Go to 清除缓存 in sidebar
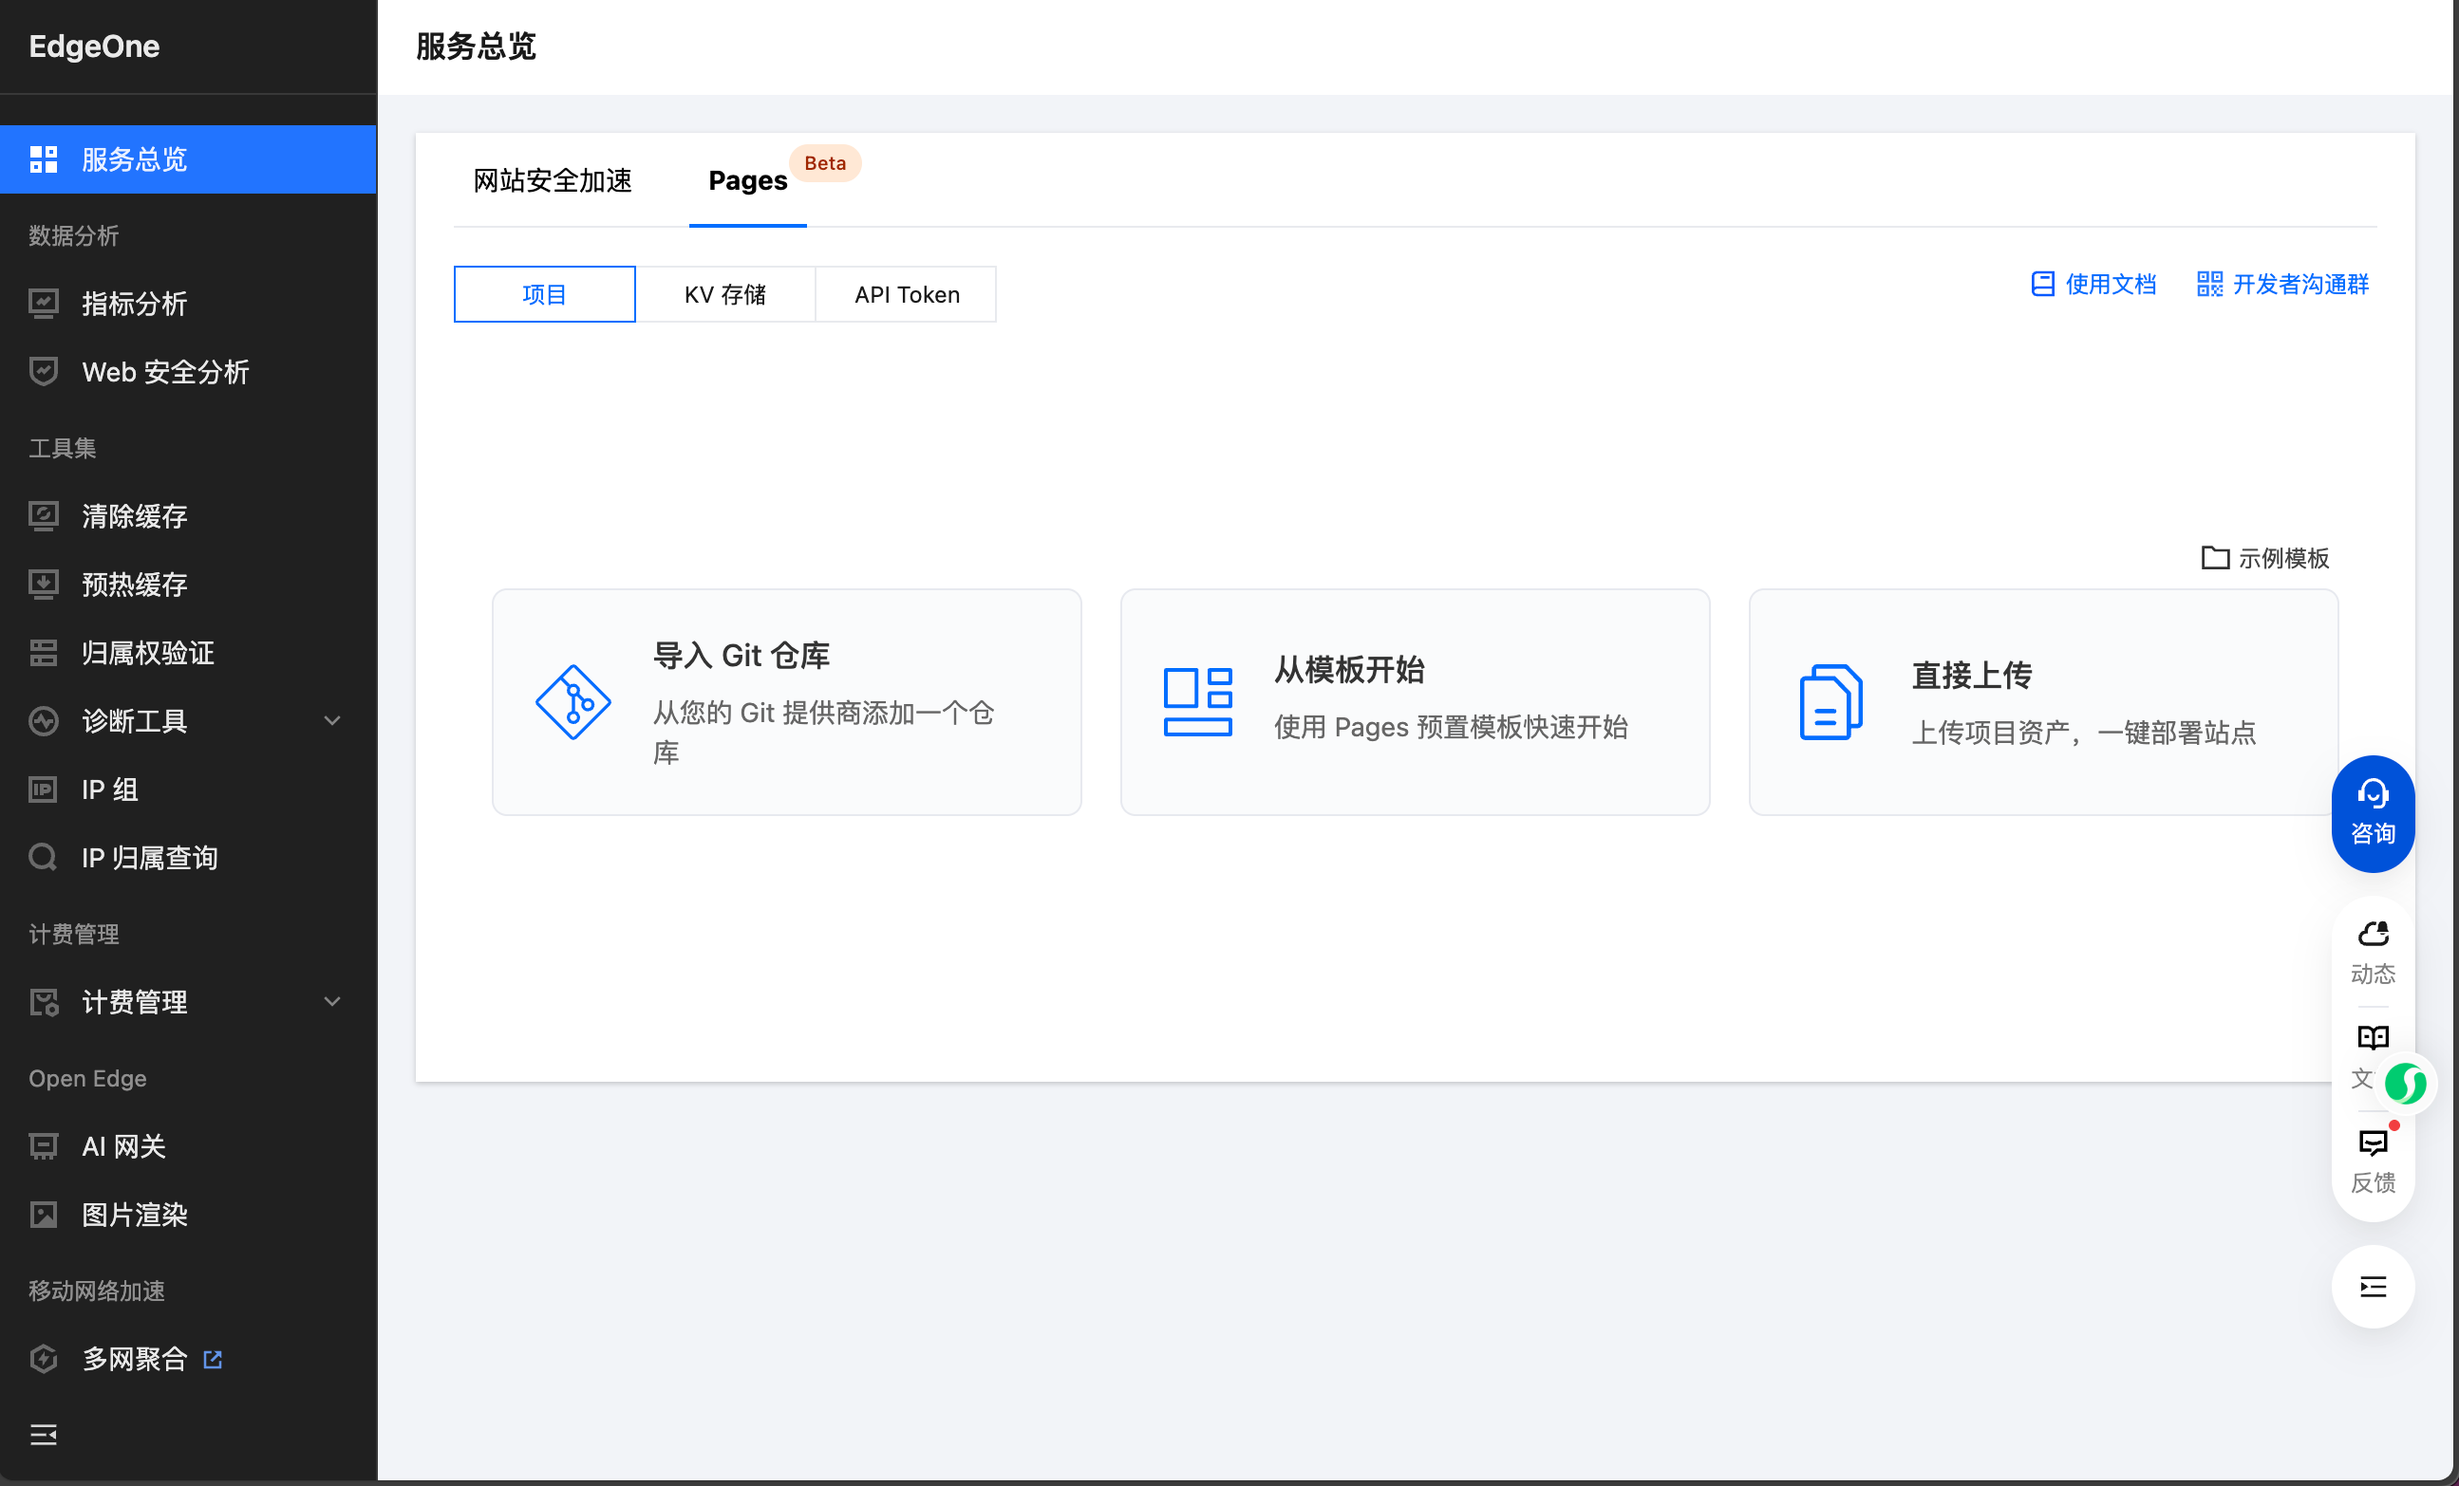This screenshot has height=1486, width=2459. click(135, 515)
